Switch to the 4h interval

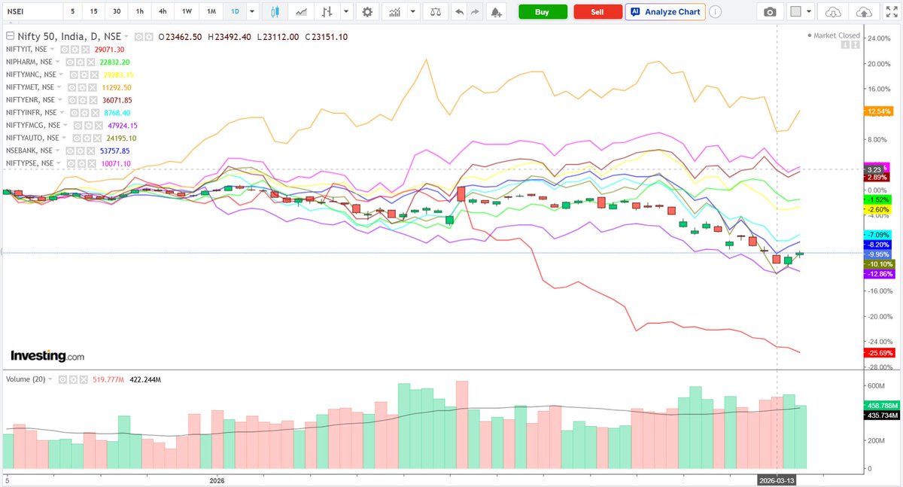tap(163, 12)
